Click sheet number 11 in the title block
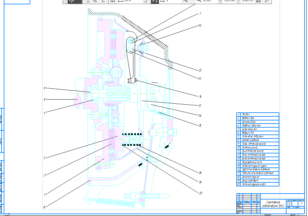 coord(301,203)
